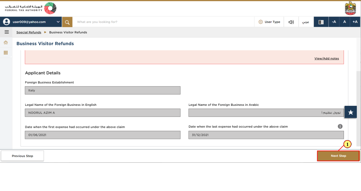Click the Legal Name in English field
This screenshot has width=361, height=191.
[102, 113]
